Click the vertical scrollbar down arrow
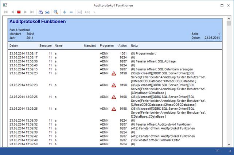Screen dimensions: 234x155 pyautogui.click(x=229, y=144)
